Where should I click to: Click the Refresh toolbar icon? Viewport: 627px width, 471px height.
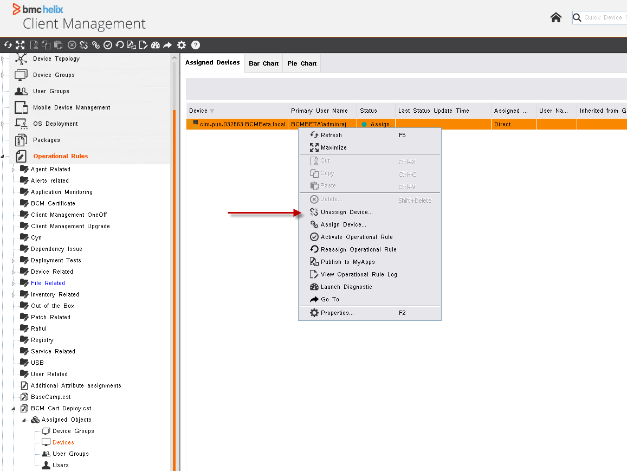[x=8, y=45]
